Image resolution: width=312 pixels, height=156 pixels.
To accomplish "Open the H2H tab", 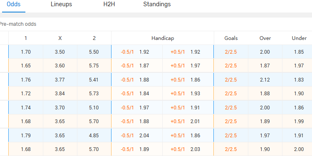I will click(109, 4).
